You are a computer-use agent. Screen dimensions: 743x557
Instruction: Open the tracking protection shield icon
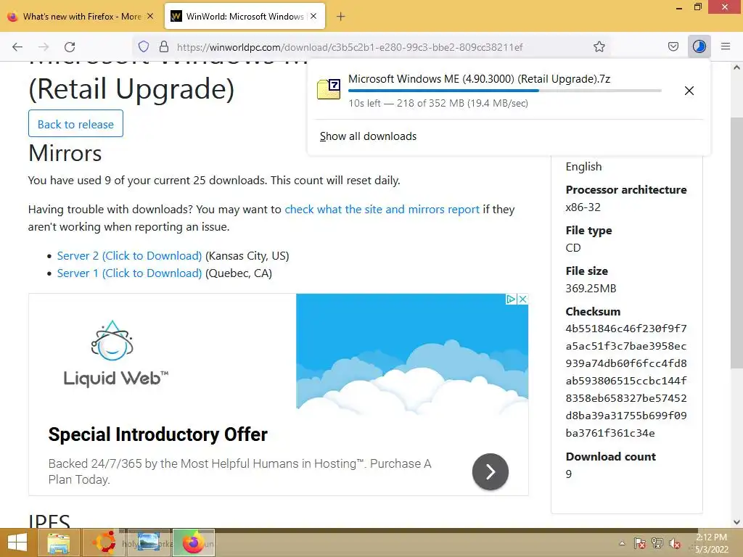144,46
